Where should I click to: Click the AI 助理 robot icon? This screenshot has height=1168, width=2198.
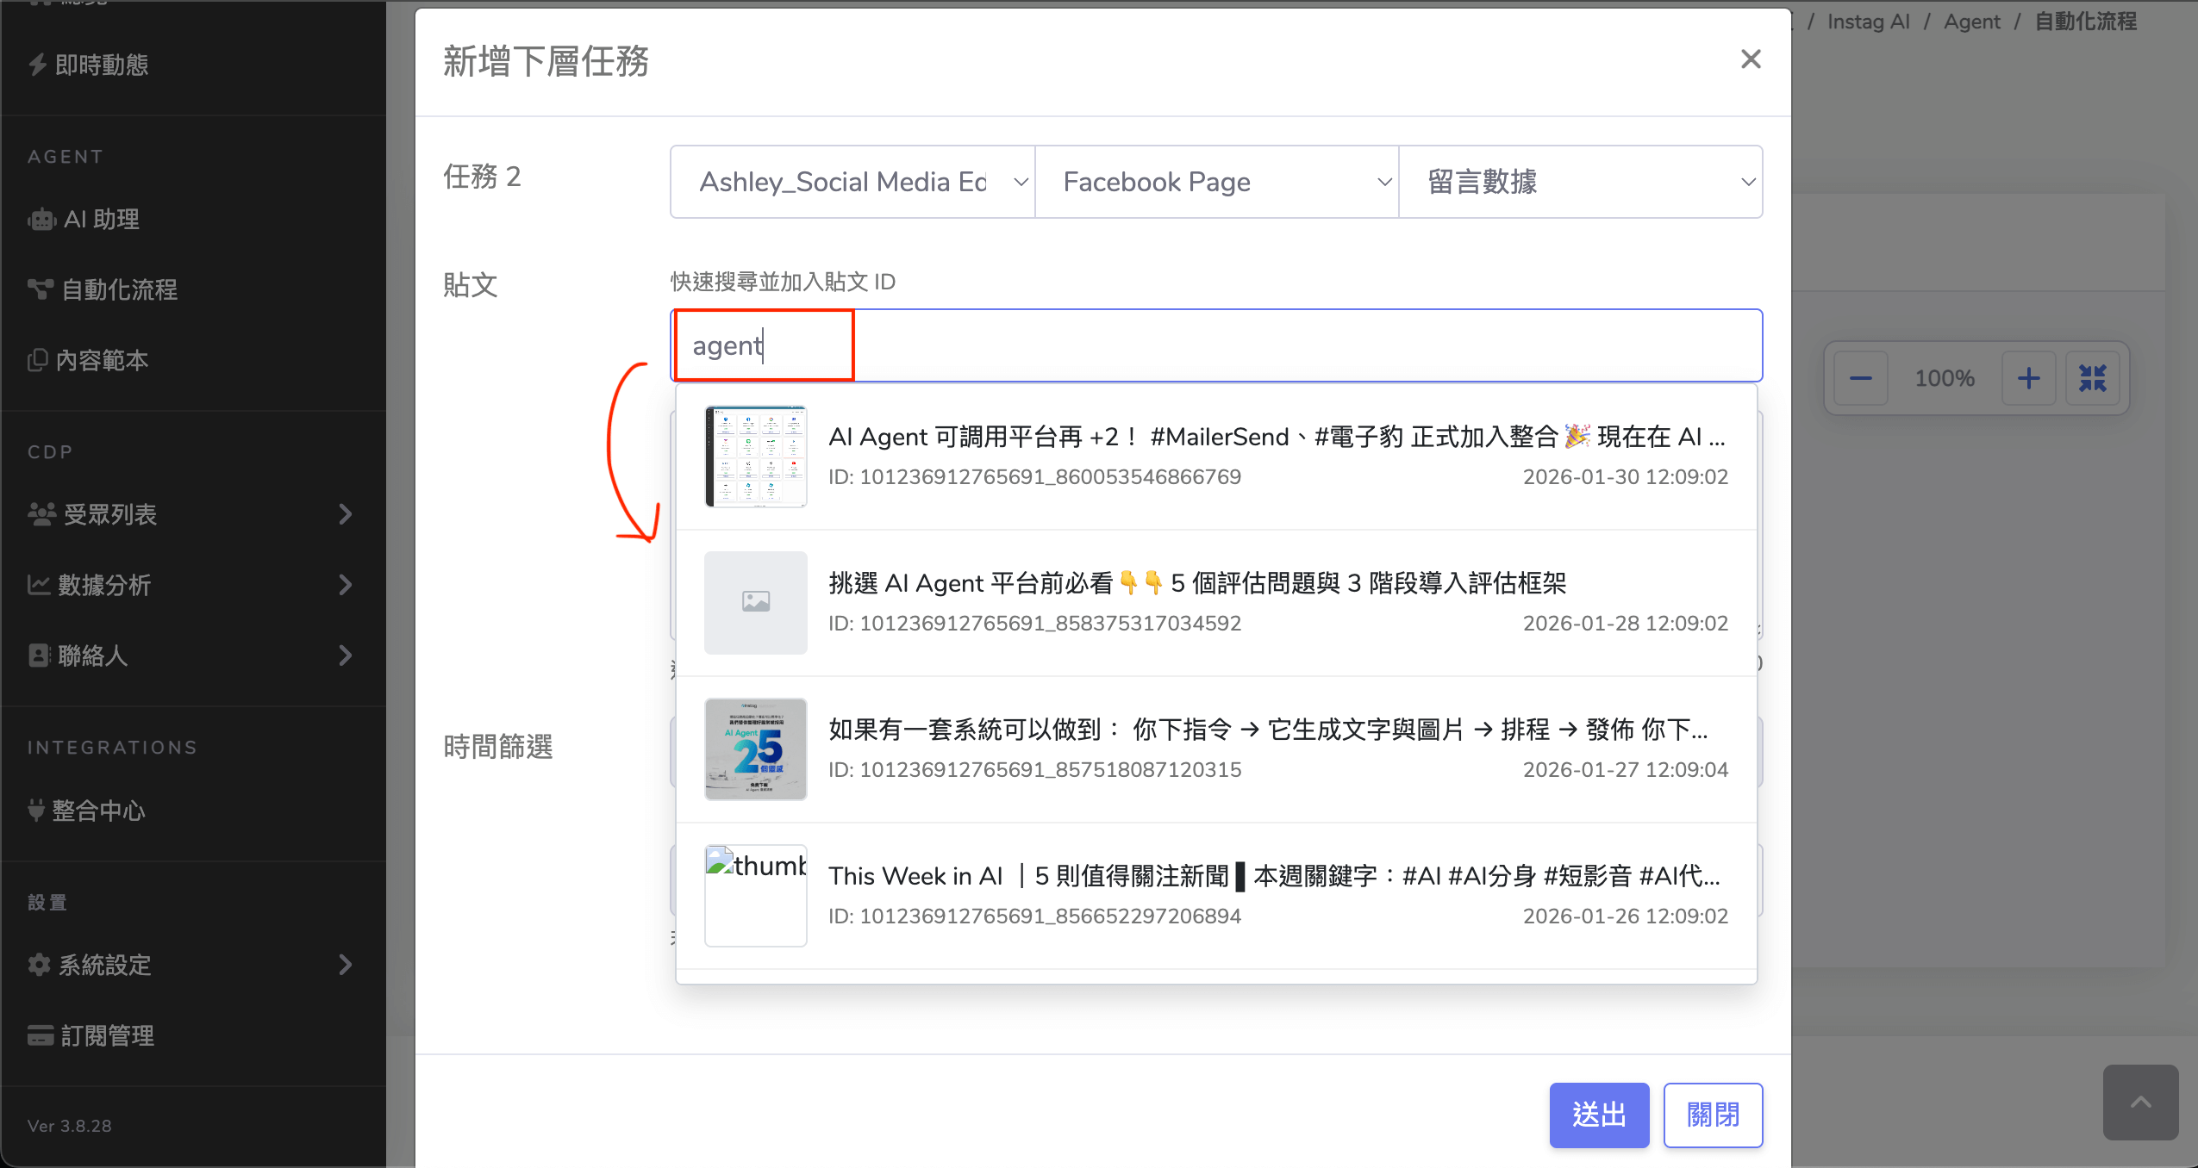(x=41, y=220)
